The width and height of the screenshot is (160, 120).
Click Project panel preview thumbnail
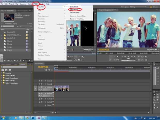pyautogui.click(x=9, y=17)
